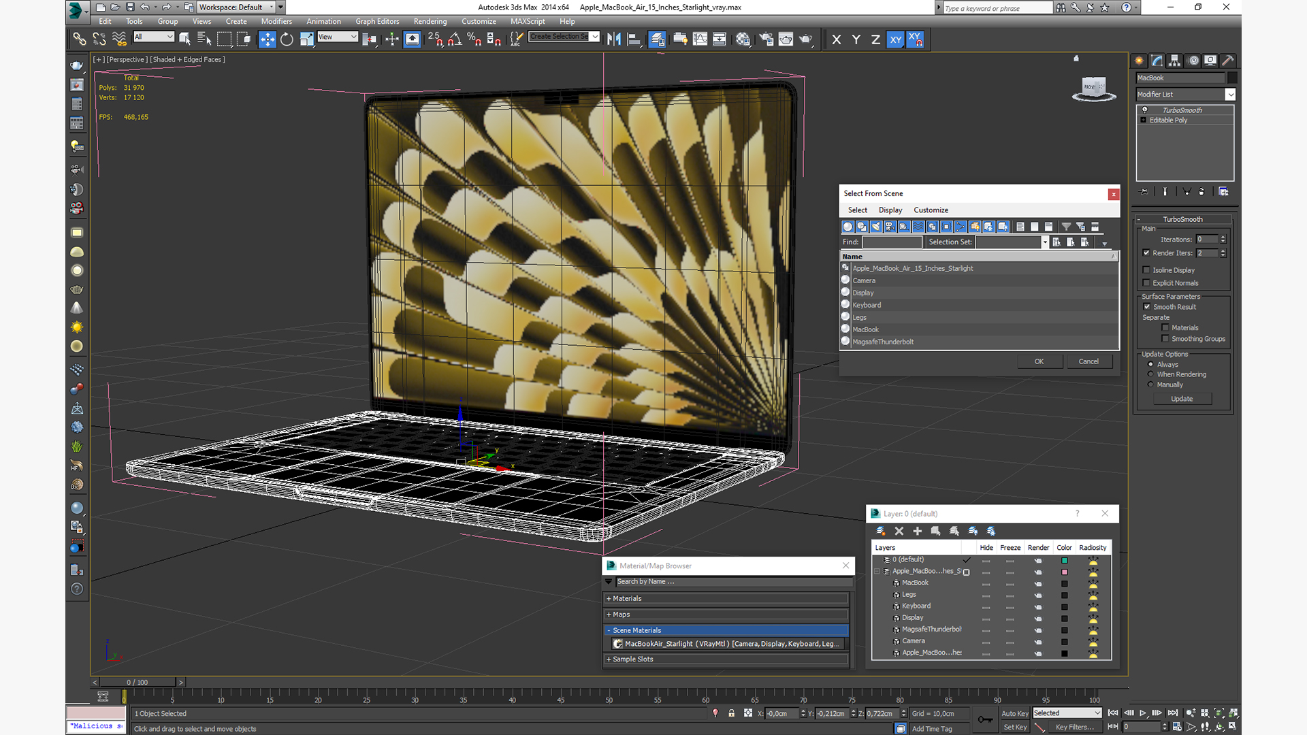Click the Bind to Space Warp tool
Image resolution: width=1307 pixels, height=735 pixels.
pos(119,39)
